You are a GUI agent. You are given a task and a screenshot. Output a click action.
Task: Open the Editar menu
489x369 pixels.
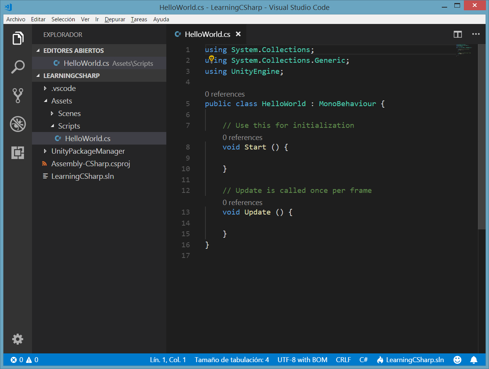(38, 19)
